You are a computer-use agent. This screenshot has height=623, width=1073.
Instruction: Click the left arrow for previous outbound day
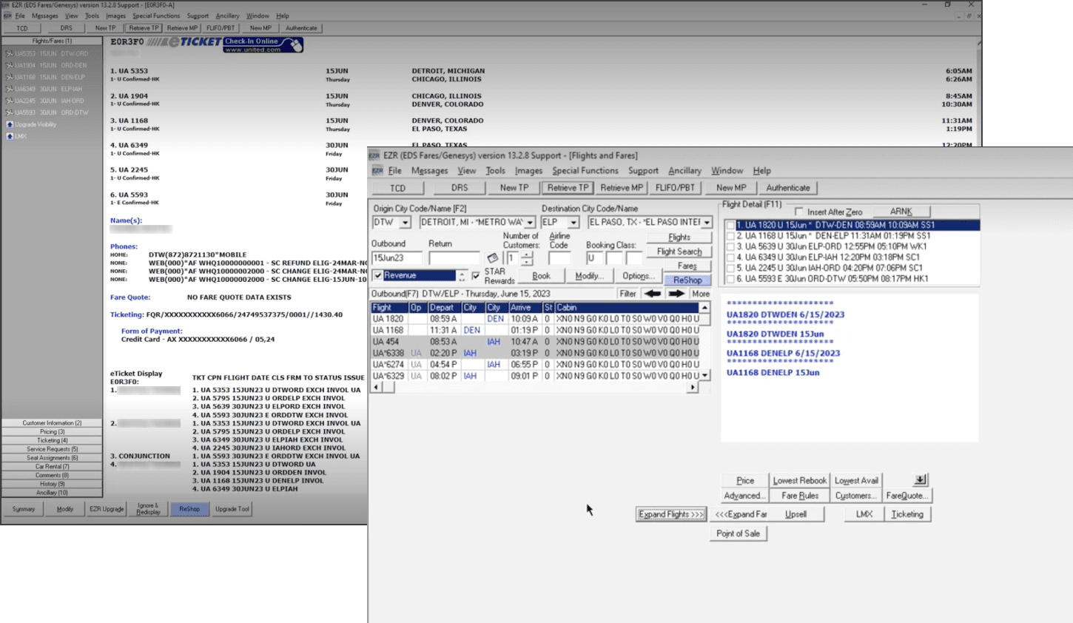coord(652,294)
